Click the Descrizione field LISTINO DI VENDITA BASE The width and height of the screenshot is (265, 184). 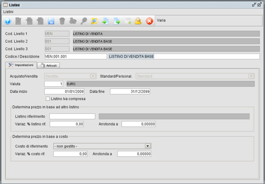click(184, 57)
